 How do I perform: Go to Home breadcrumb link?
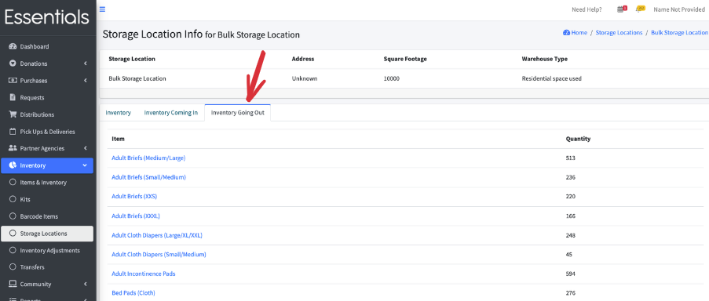579,33
